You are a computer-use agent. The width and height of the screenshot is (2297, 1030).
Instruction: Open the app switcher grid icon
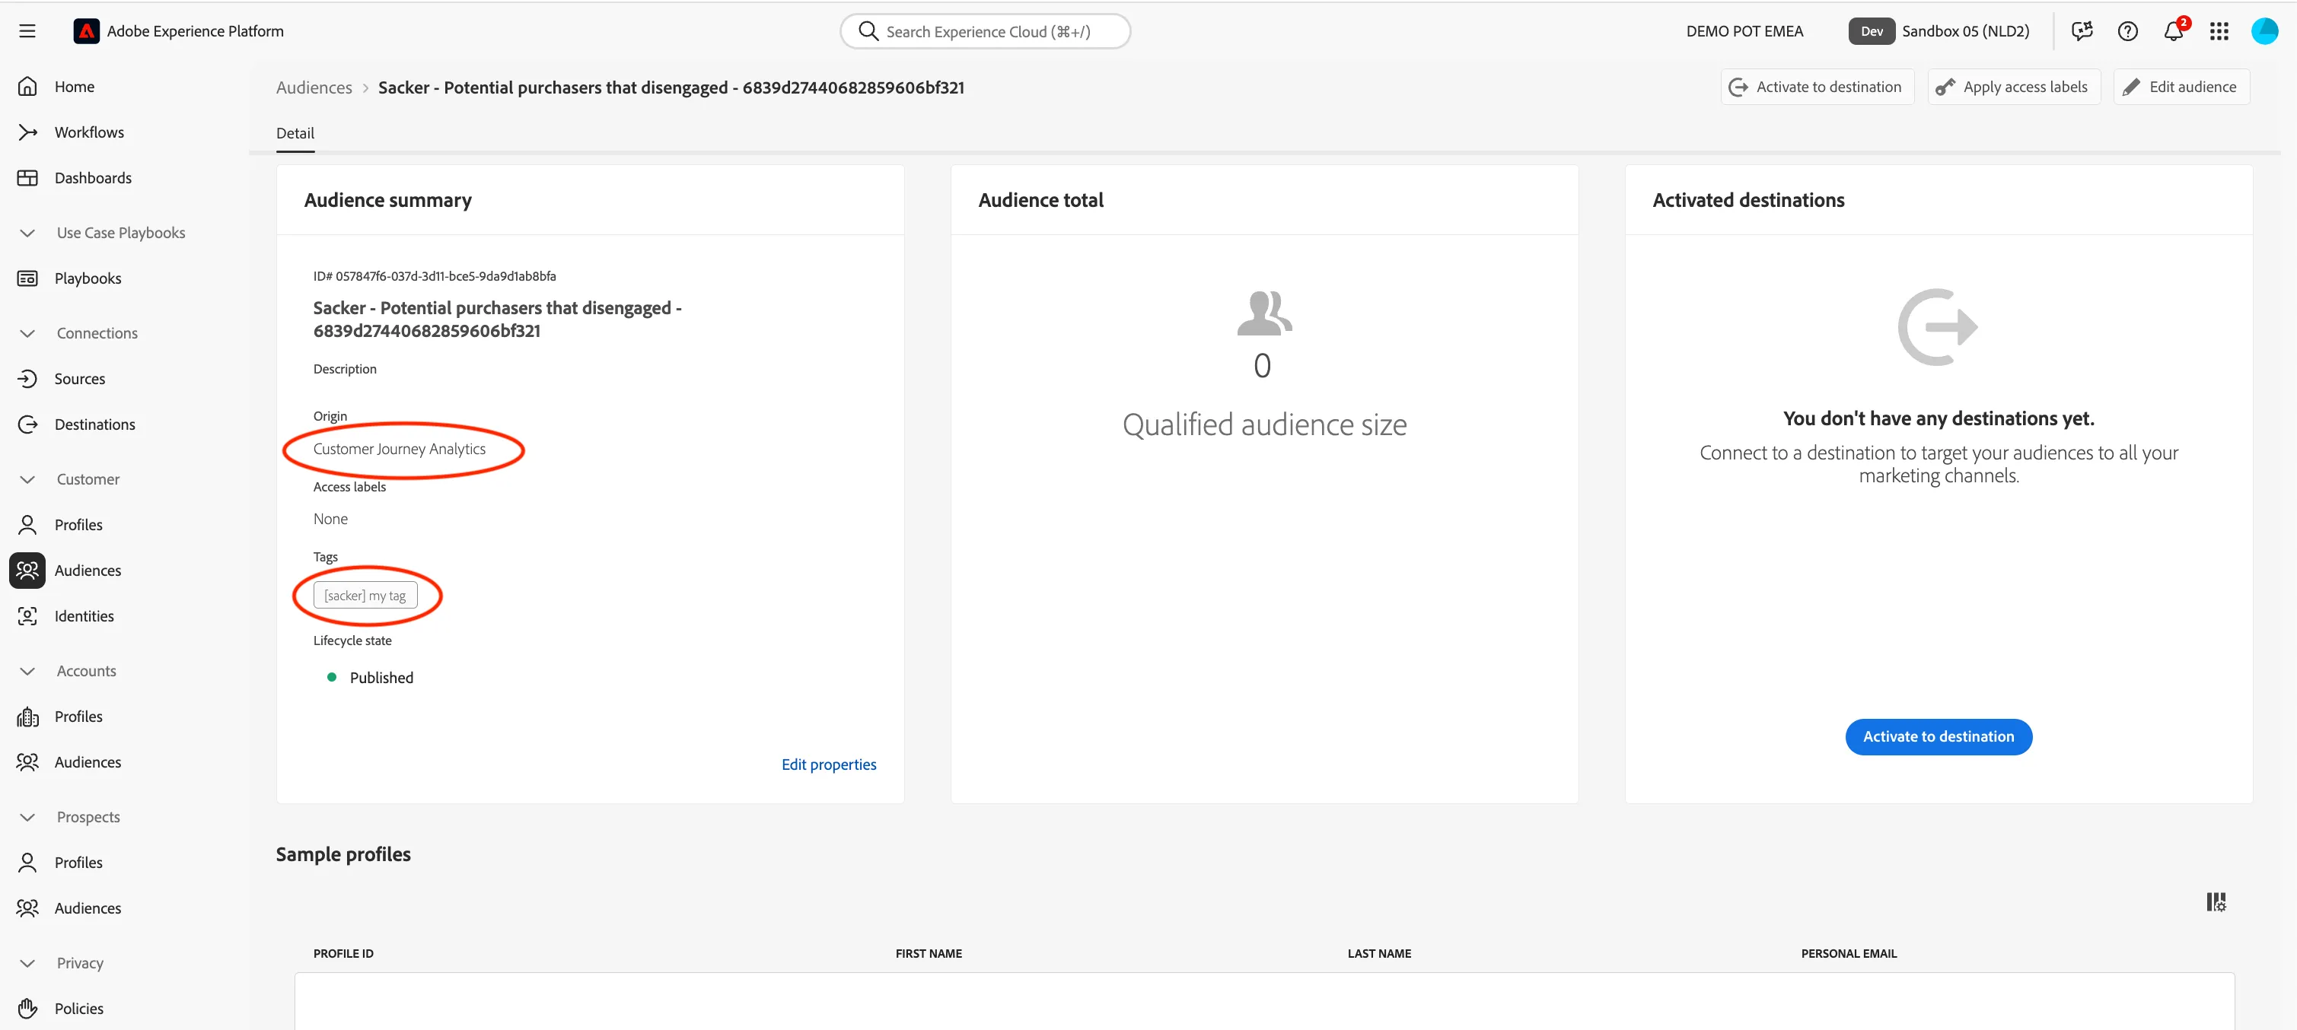(x=2219, y=31)
